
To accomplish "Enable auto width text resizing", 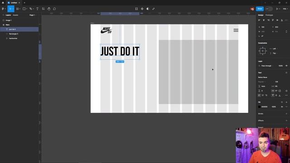I will [273, 91].
